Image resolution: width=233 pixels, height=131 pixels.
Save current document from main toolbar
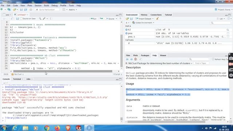[x=21, y=9]
